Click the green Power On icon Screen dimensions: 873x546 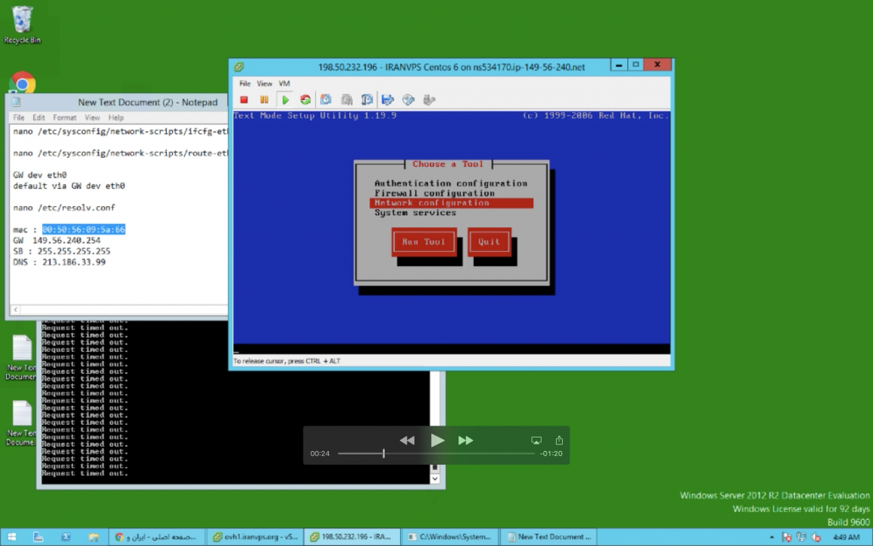[285, 100]
